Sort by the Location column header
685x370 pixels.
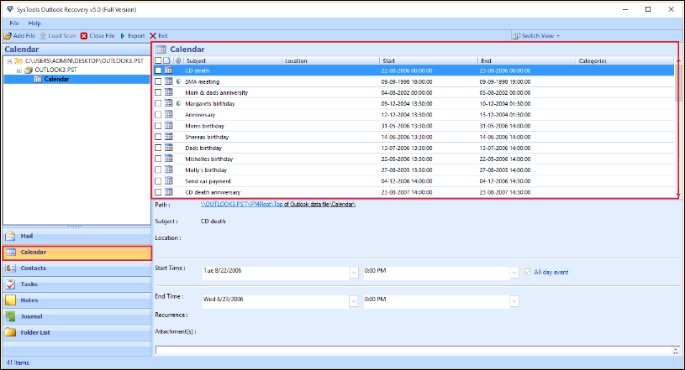[x=331, y=60]
